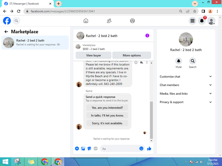Image resolution: width=222 pixels, height=166 pixels.
Task: Open the page zoom magnifier in address bar
Action: [181, 11]
